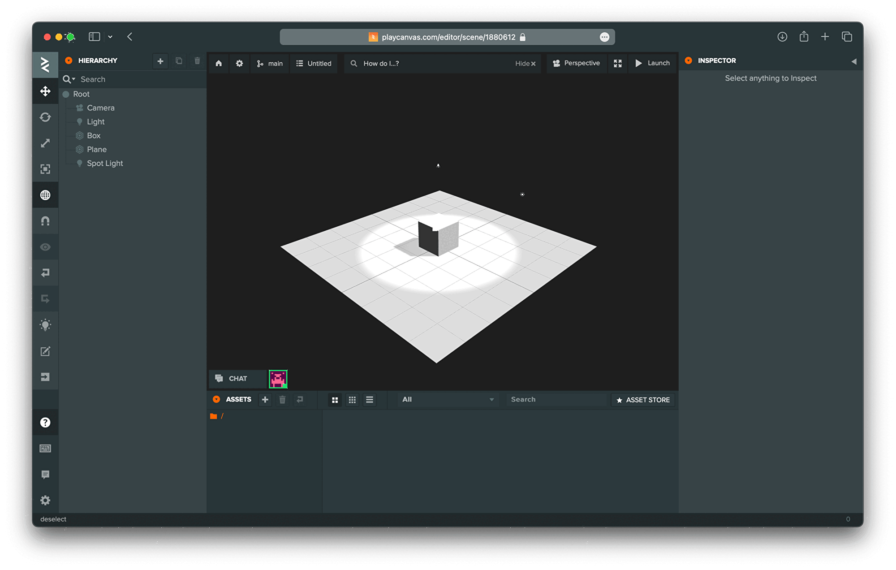896x570 pixels.
Task: Select the Scale gizmo tool
Action: tap(45, 143)
